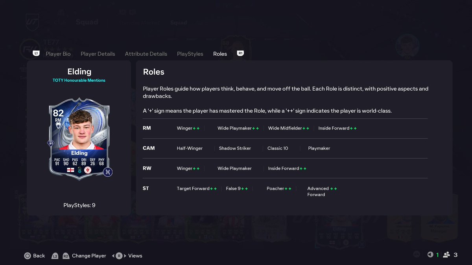
Task: Click Half-Winger role
Action: point(190,148)
